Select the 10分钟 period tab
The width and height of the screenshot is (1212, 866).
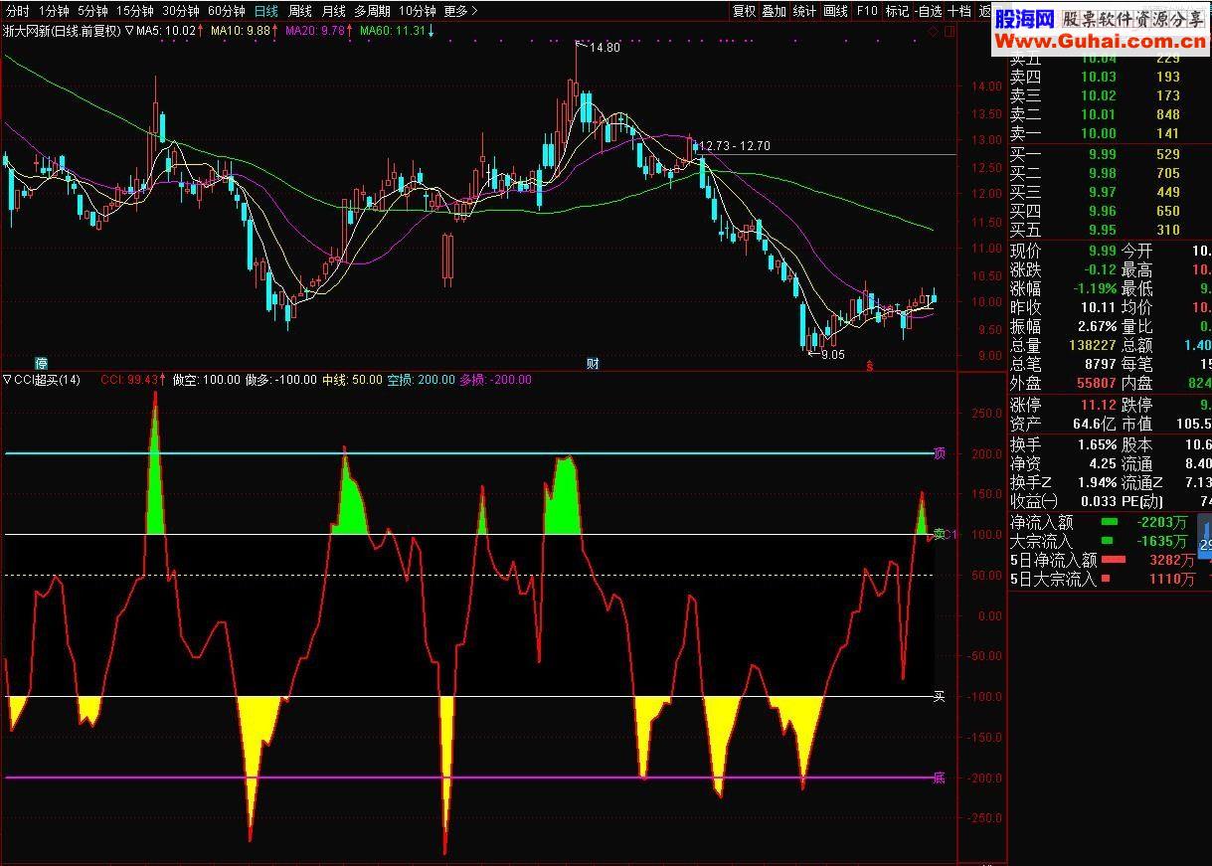tap(417, 11)
